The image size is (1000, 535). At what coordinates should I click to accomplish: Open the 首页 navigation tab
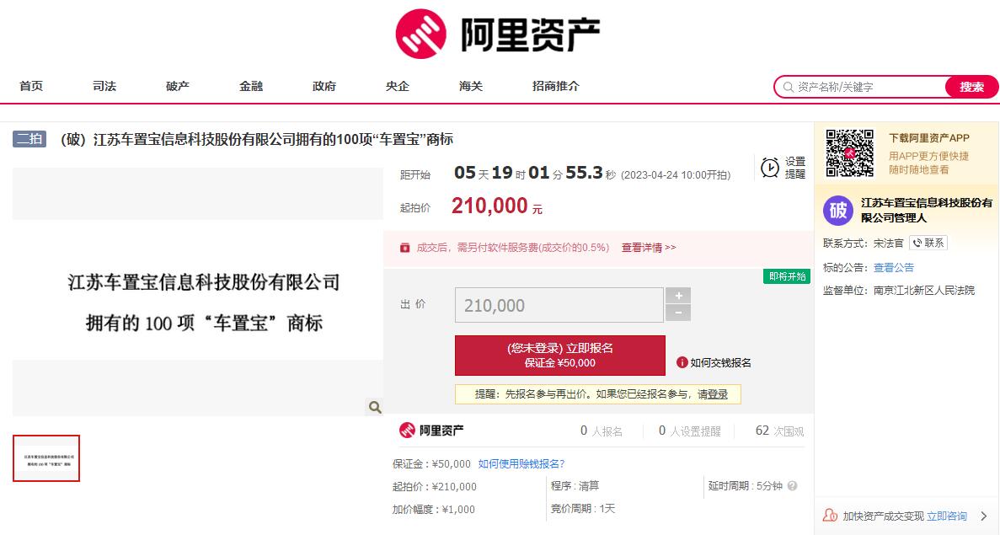click(31, 86)
